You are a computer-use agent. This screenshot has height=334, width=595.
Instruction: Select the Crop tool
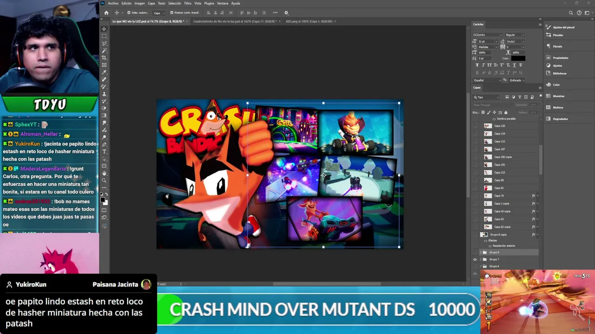pyautogui.click(x=104, y=58)
